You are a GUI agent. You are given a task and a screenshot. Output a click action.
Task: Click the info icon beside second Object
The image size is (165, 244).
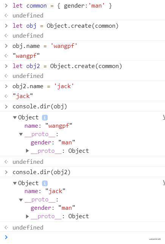tap(45, 183)
